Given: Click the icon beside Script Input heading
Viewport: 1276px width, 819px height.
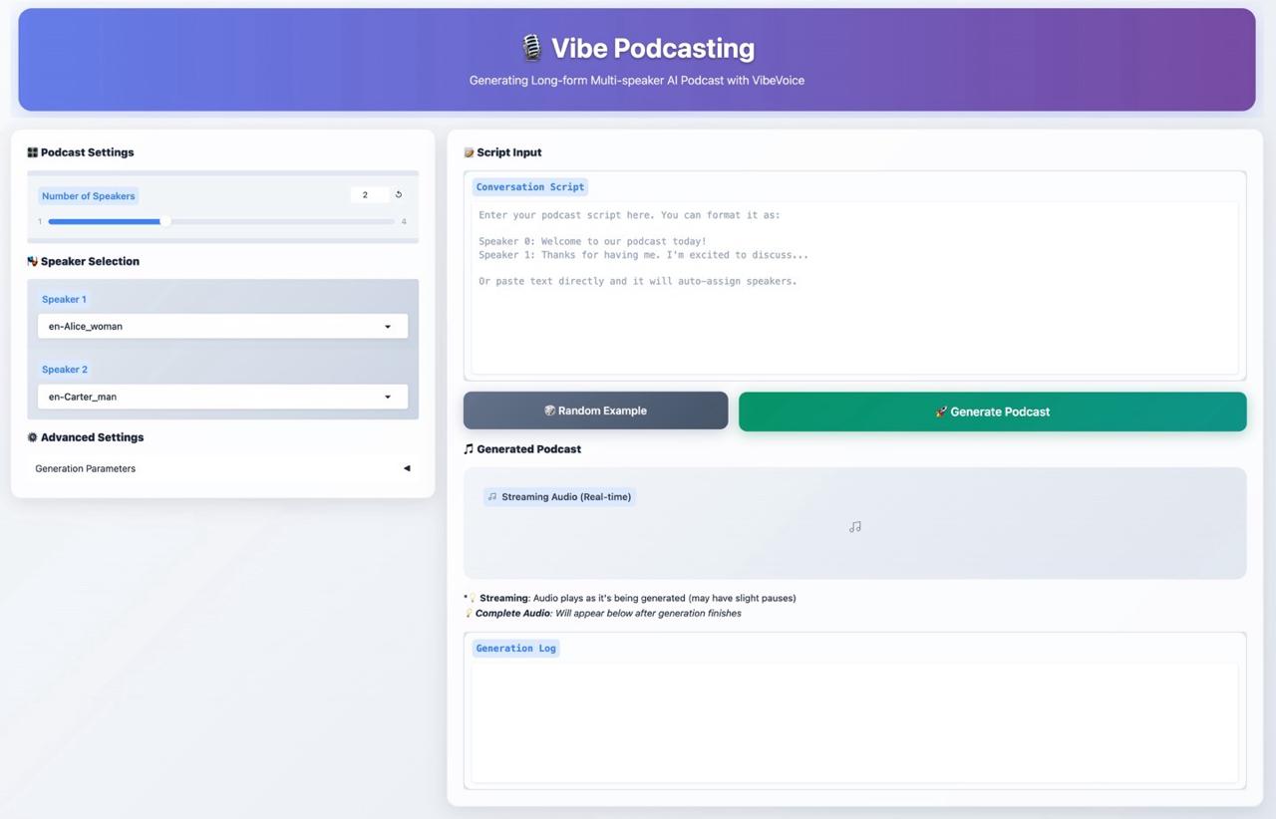Looking at the screenshot, I should [x=469, y=152].
